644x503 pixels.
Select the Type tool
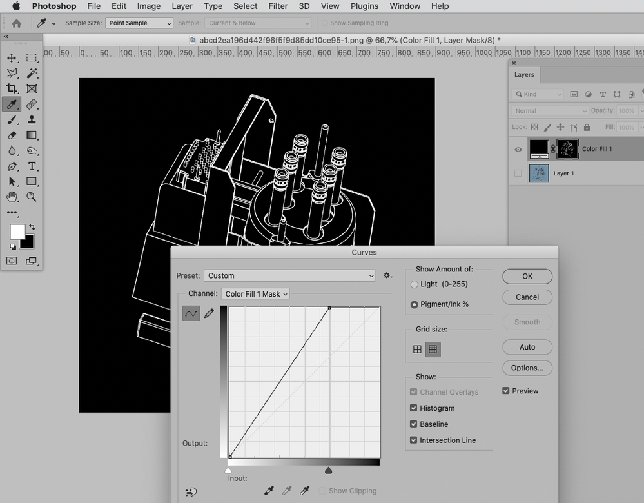[x=32, y=166]
